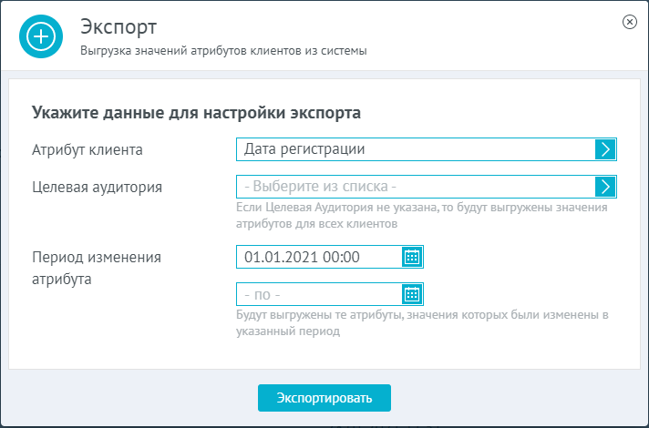Click the 'Период изменения атрибута' label

click(x=97, y=268)
